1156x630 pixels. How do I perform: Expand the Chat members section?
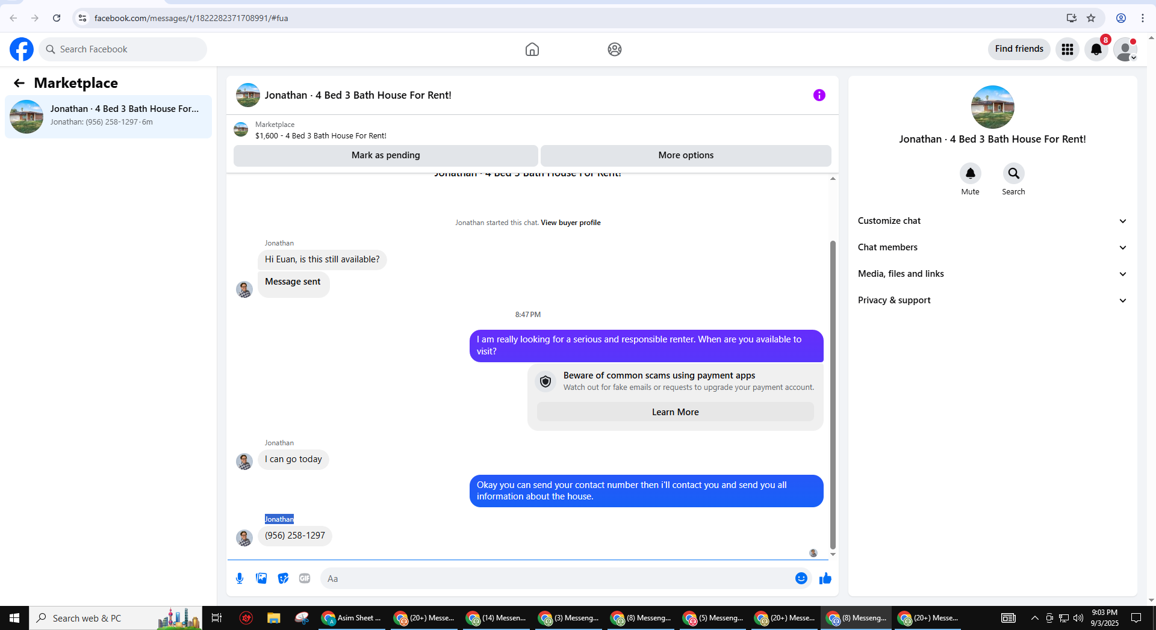[992, 247]
